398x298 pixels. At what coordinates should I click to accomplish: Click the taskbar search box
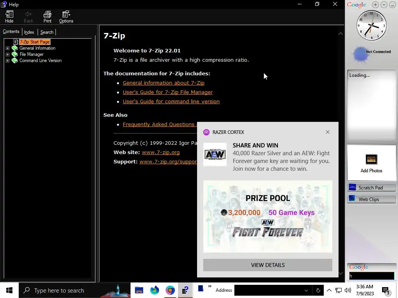pyautogui.click(x=75, y=290)
